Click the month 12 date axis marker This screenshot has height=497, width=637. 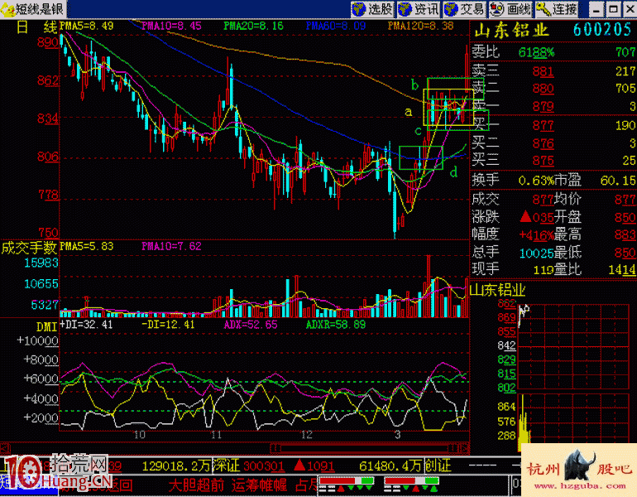click(307, 435)
